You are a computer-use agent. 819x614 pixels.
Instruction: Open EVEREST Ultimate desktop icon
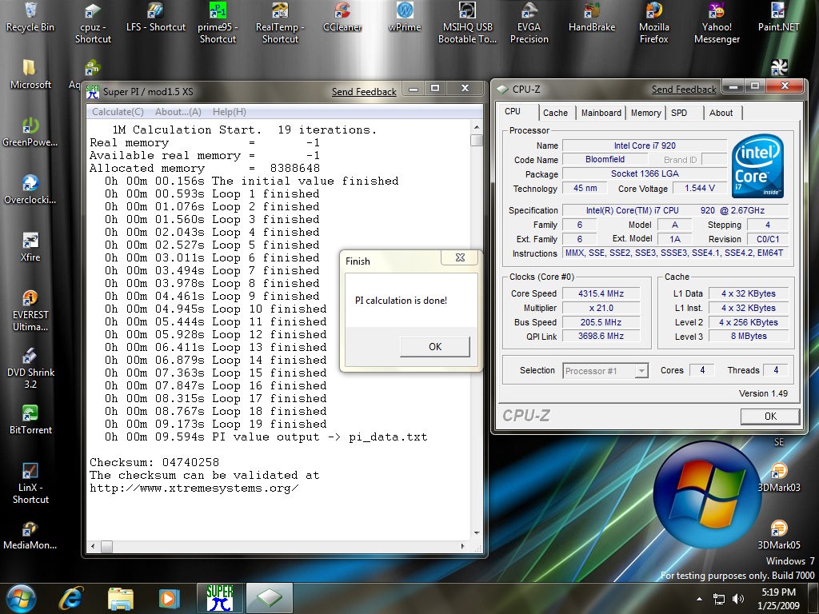click(x=30, y=311)
